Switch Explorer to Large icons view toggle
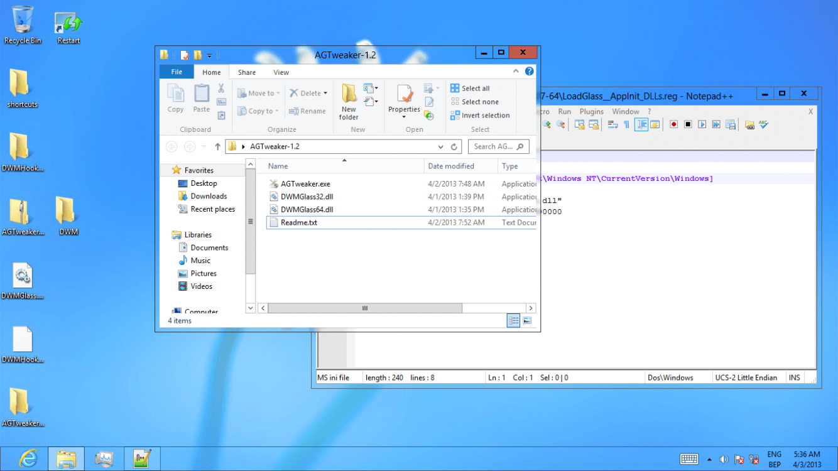This screenshot has width=838, height=471. tap(527, 321)
